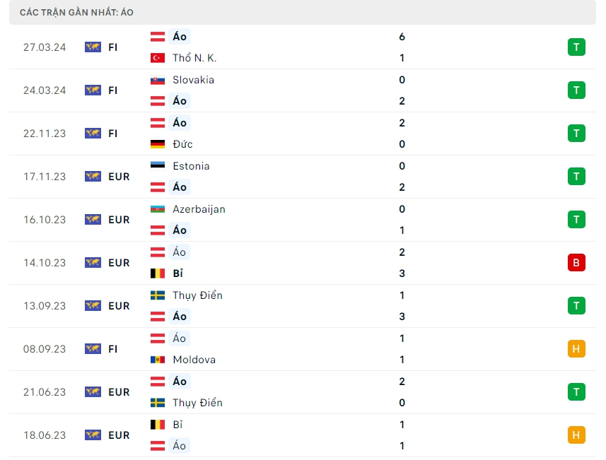Click the green T win badge on the 27.03.24 match

point(576,47)
